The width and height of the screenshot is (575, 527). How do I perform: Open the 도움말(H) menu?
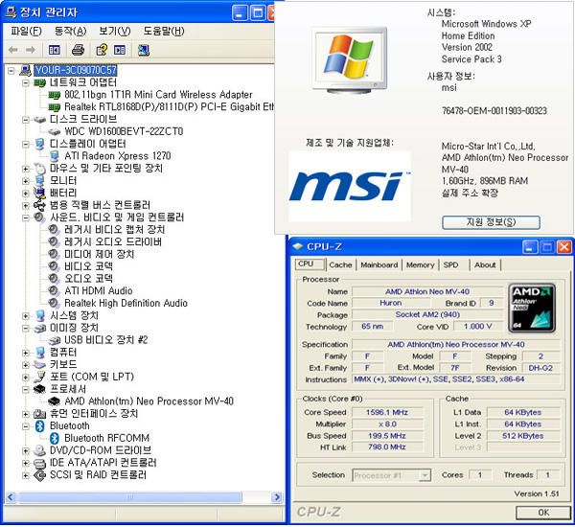pos(164,32)
